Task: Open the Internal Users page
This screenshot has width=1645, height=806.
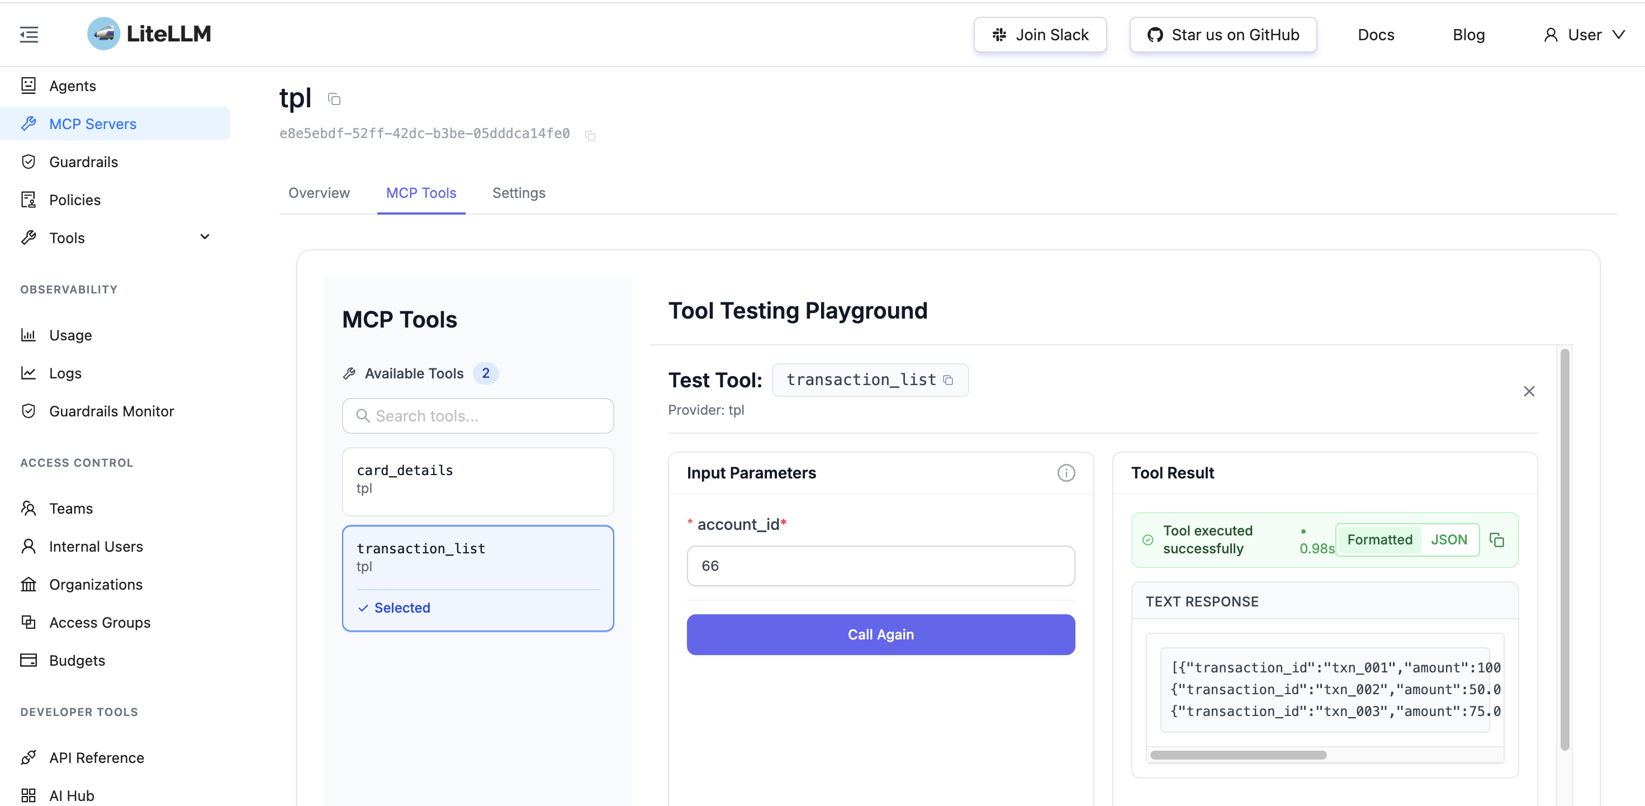Action: click(x=115, y=547)
